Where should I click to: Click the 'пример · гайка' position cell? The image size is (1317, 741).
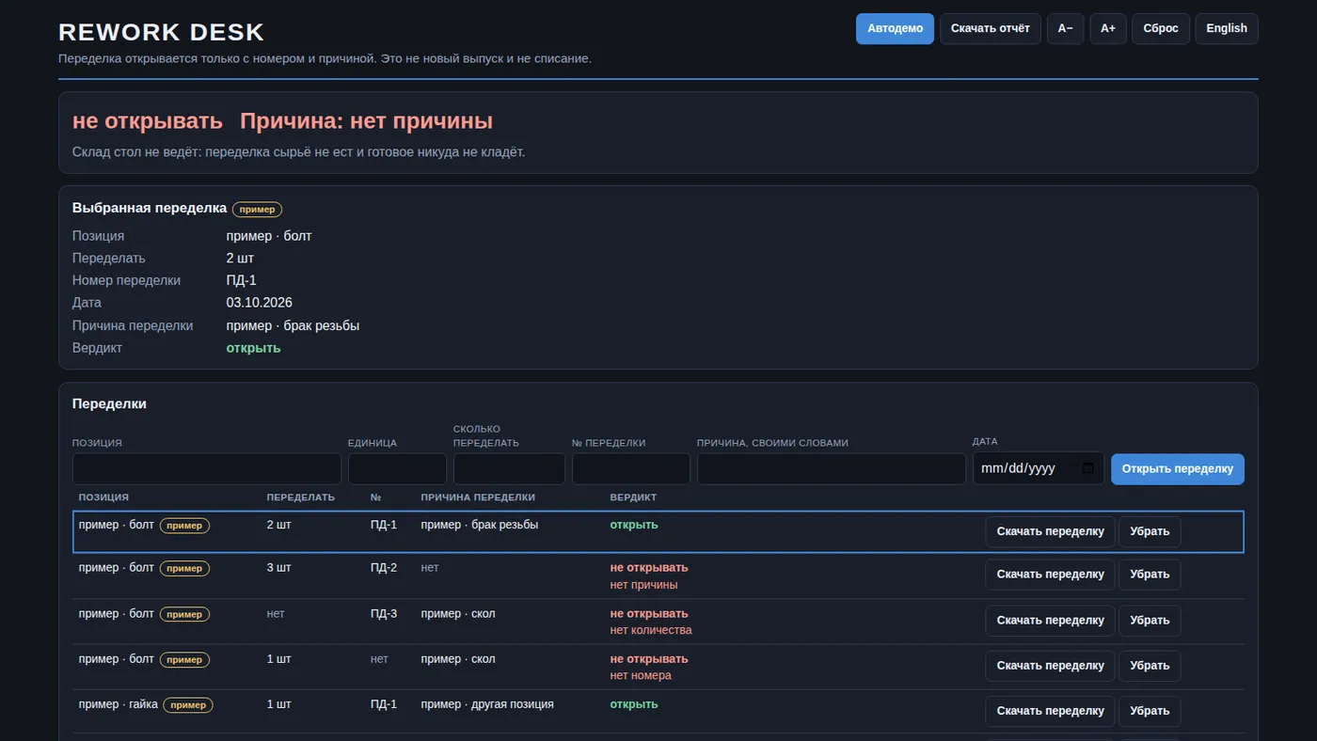[119, 704]
